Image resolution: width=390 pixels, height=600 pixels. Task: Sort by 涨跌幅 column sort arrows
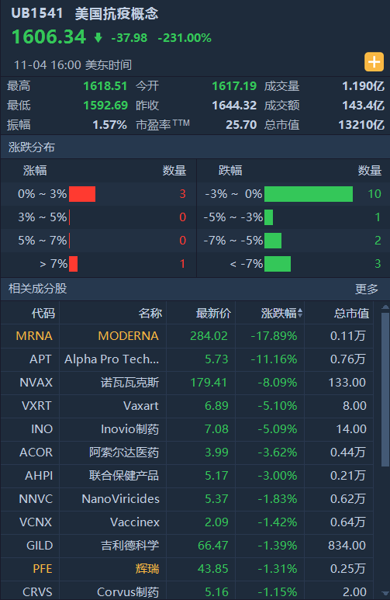coord(300,314)
